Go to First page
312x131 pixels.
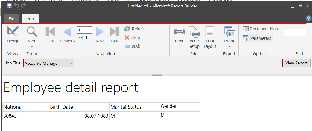pos(50,35)
